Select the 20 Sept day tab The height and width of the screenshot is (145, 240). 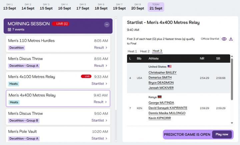tap(137, 7)
